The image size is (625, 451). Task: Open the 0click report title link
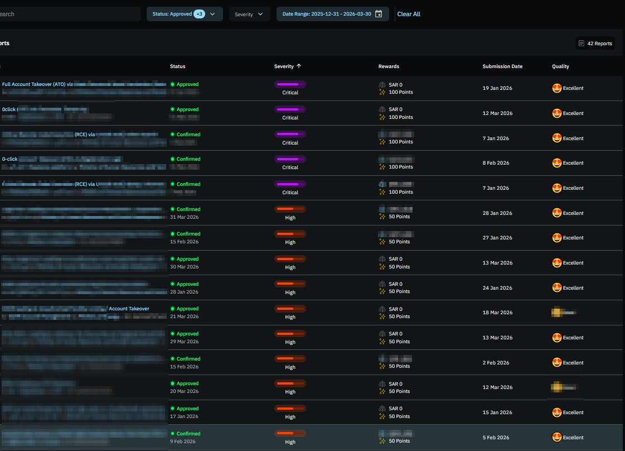[9, 109]
